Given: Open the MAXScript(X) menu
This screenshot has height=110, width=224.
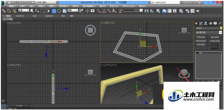Looking at the screenshot, I should pos(129,6).
